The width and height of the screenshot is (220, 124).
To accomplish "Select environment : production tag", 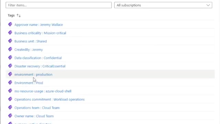I will click(33, 74).
